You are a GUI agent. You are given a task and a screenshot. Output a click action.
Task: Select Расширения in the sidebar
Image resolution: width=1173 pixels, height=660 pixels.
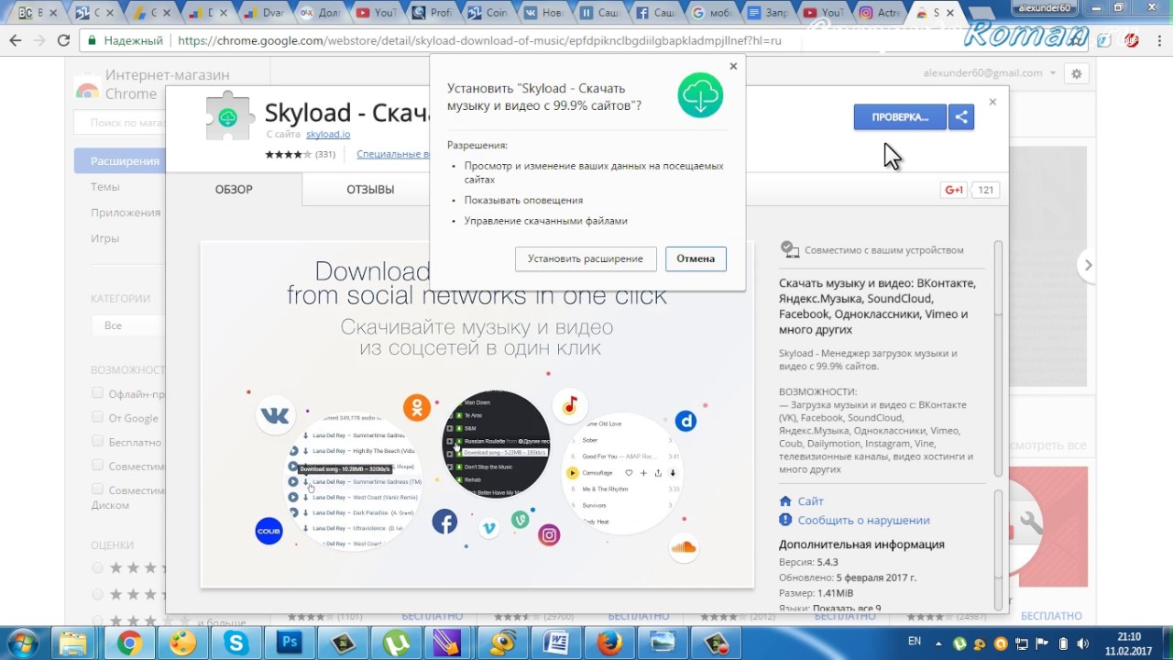coord(120,160)
